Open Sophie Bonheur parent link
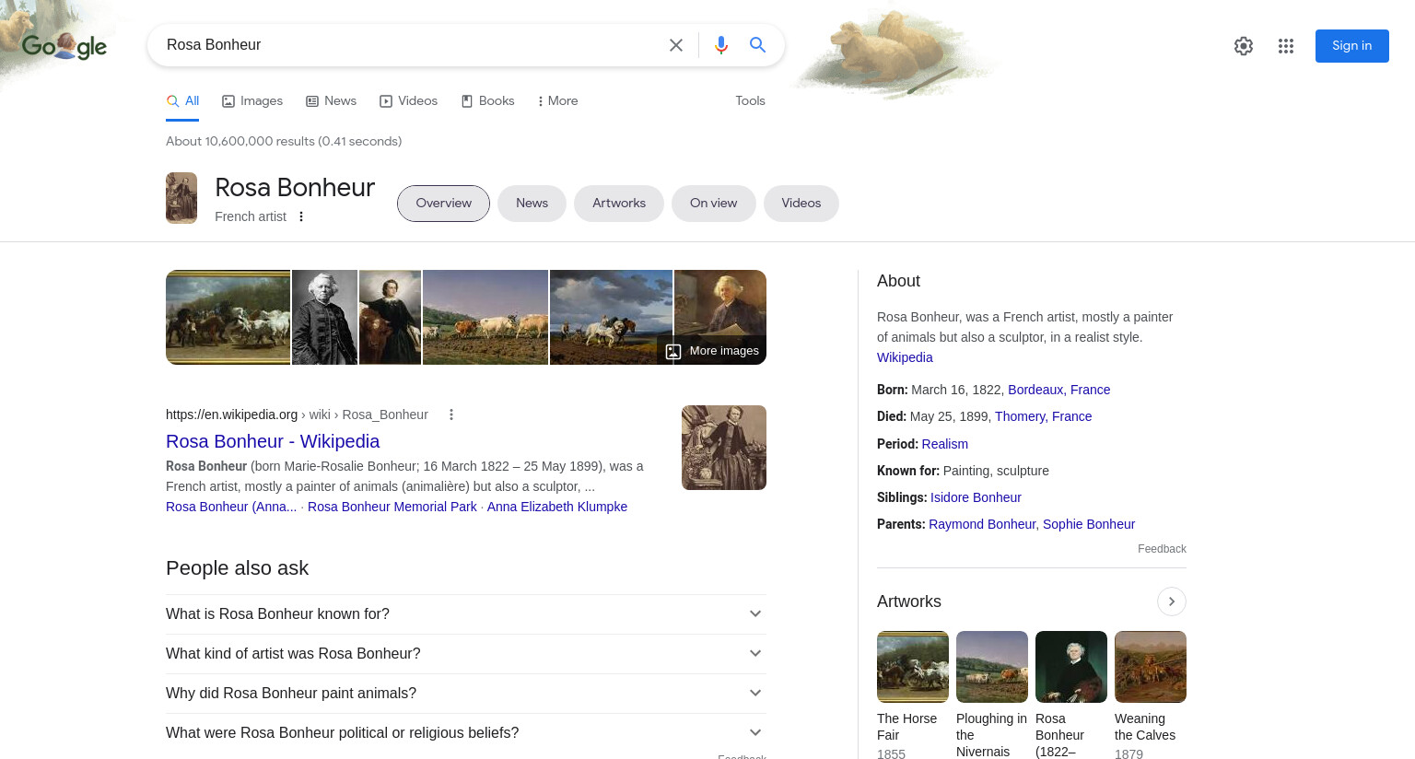Screen dimensions: 1415x759 point(1089,524)
